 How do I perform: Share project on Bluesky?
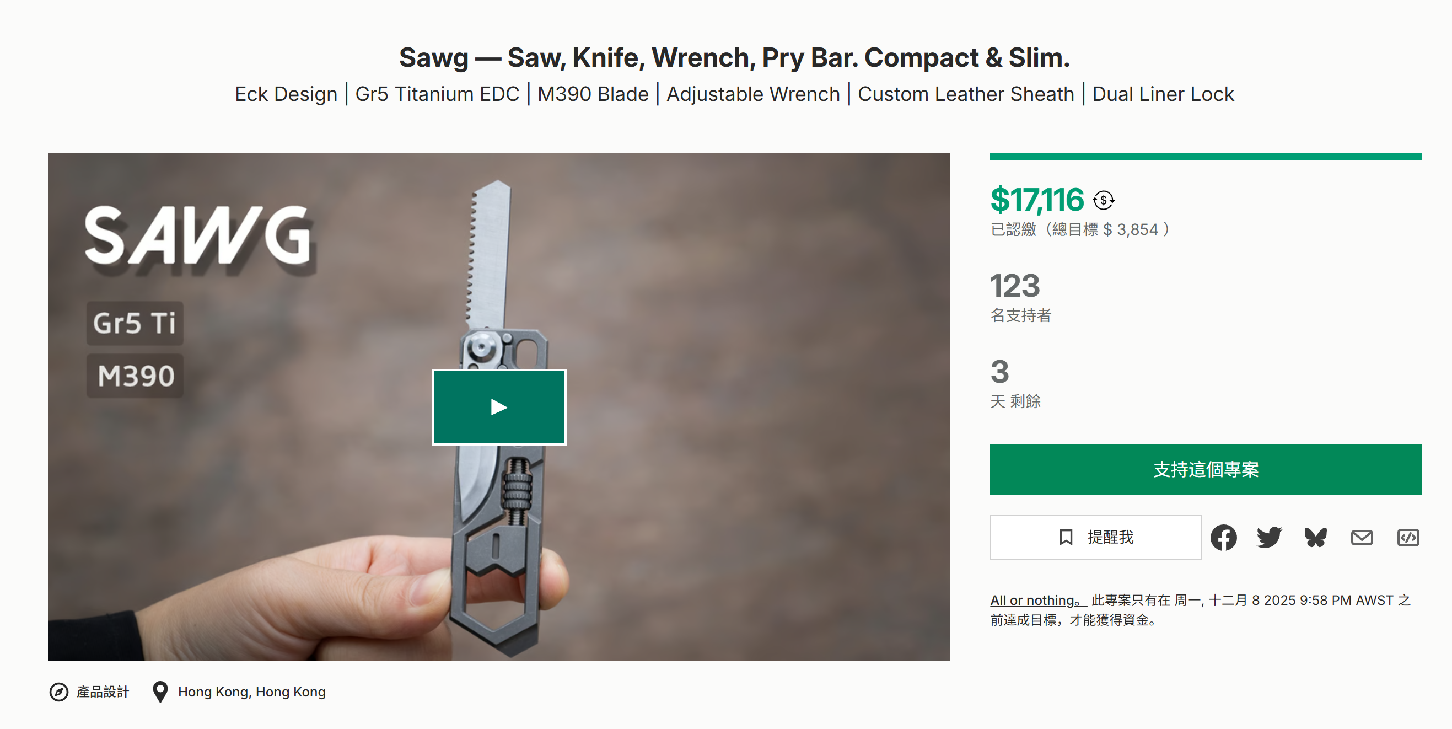(x=1315, y=537)
